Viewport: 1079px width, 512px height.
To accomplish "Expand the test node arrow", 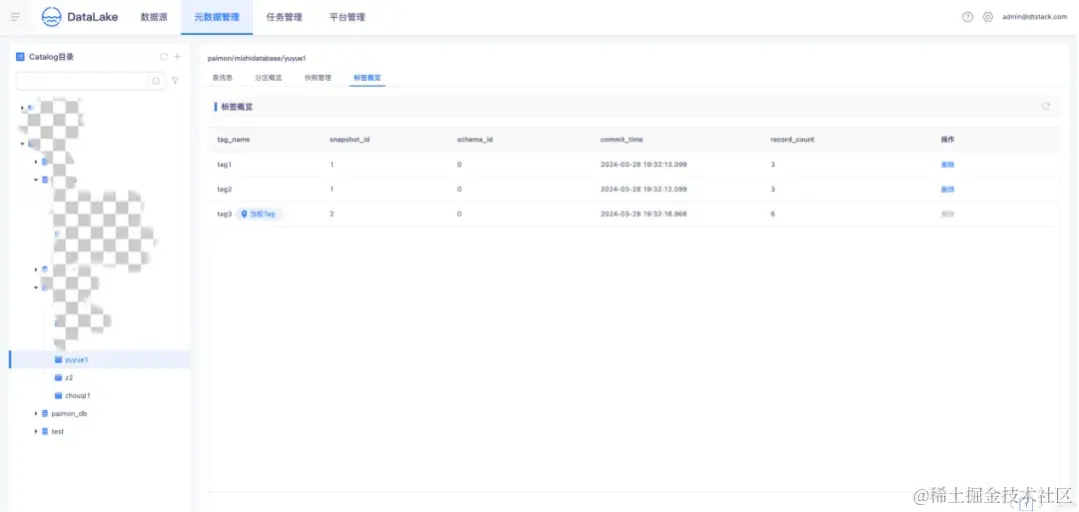I will 36,431.
